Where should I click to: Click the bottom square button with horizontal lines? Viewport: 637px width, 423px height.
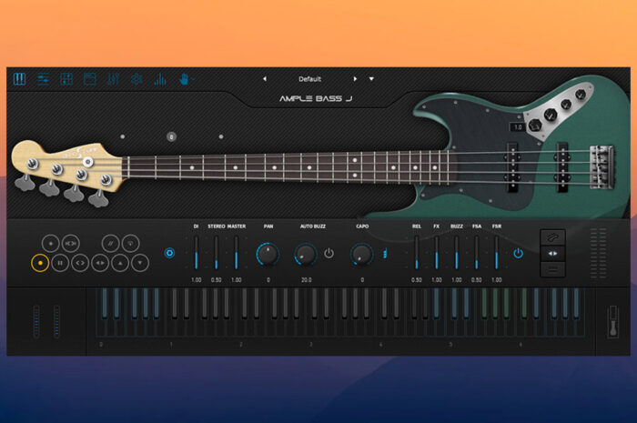552,269
